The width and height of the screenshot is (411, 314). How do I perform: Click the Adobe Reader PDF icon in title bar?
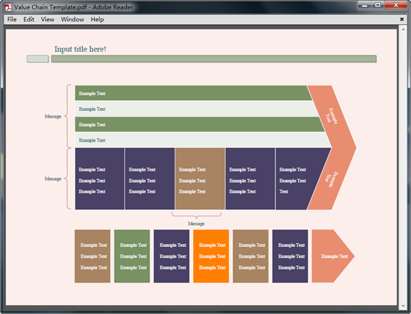click(x=8, y=7)
